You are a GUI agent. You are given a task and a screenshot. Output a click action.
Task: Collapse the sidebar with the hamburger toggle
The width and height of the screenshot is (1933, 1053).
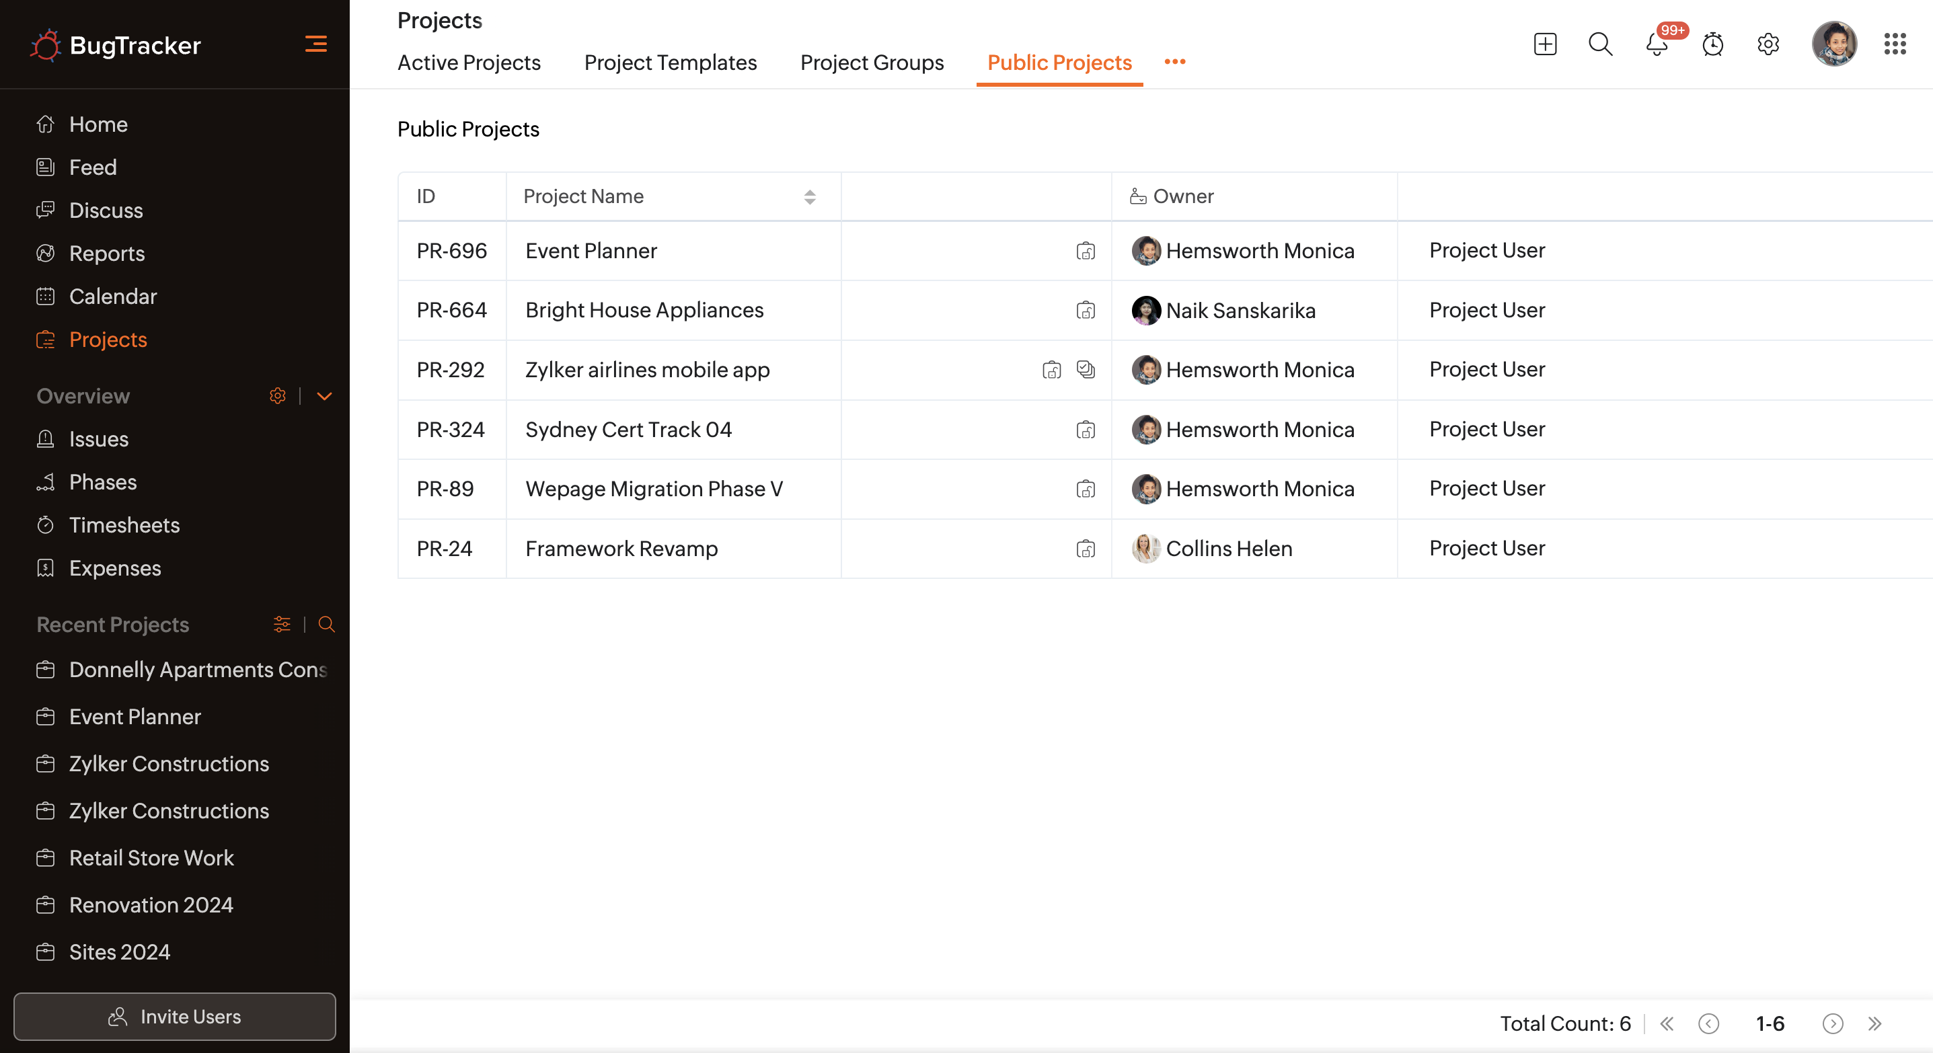(316, 44)
